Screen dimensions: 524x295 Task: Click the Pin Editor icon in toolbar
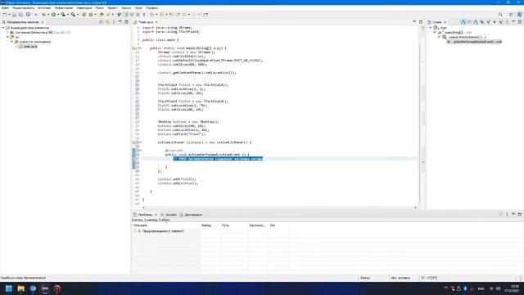point(206,15)
